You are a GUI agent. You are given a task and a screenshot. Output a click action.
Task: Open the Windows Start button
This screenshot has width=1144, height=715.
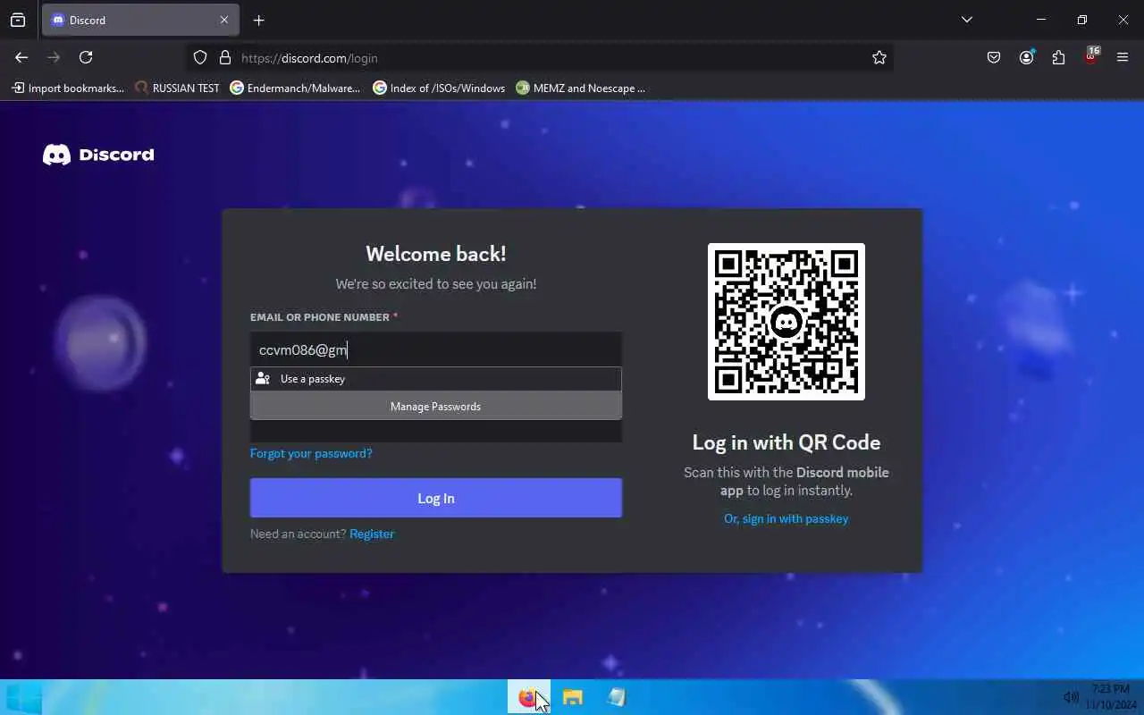(x=22, y=697)
